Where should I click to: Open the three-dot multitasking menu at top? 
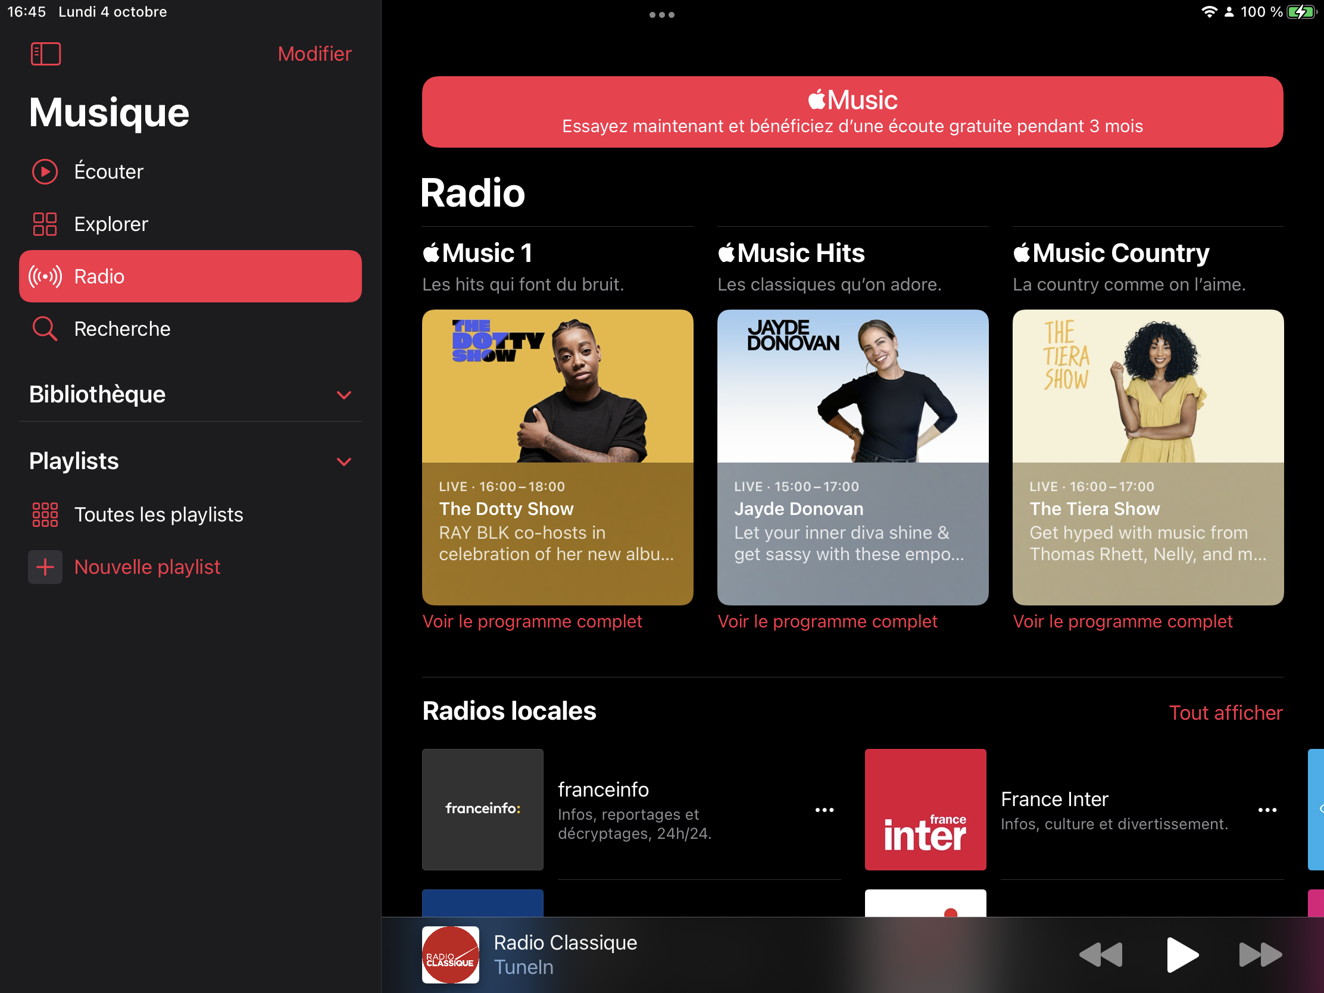[x=661, y=15]
